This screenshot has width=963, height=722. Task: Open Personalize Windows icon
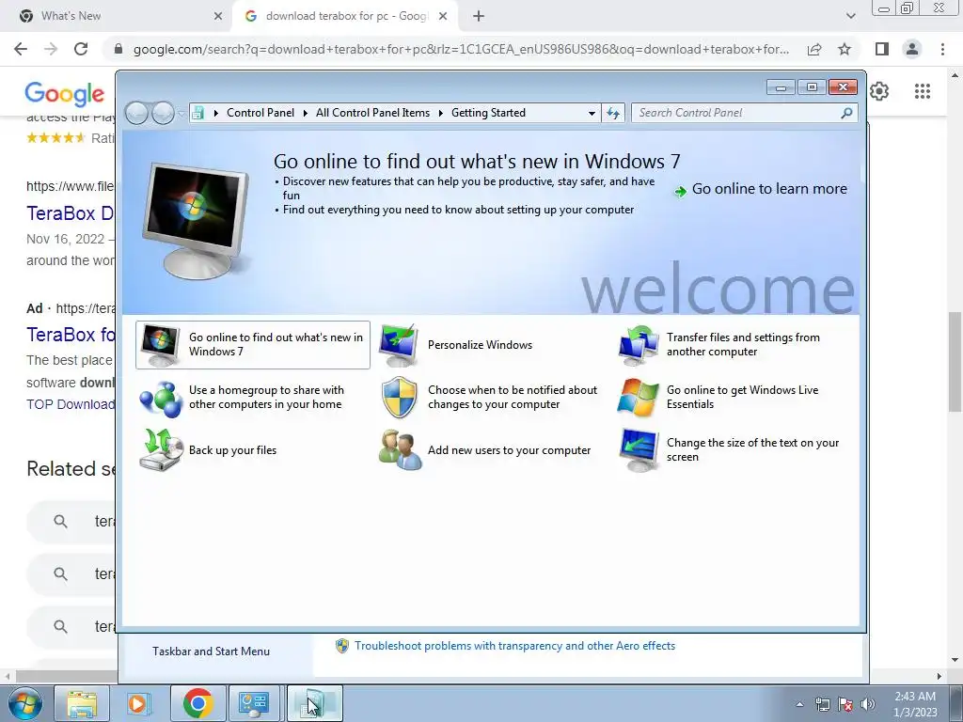pyautogui.click(x=399, y=345)
